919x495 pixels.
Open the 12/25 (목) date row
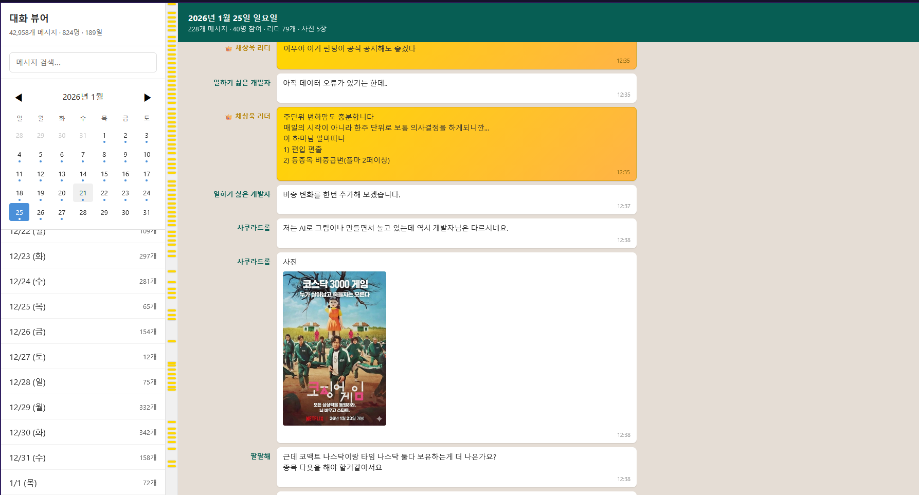click(x=83, y=306)
